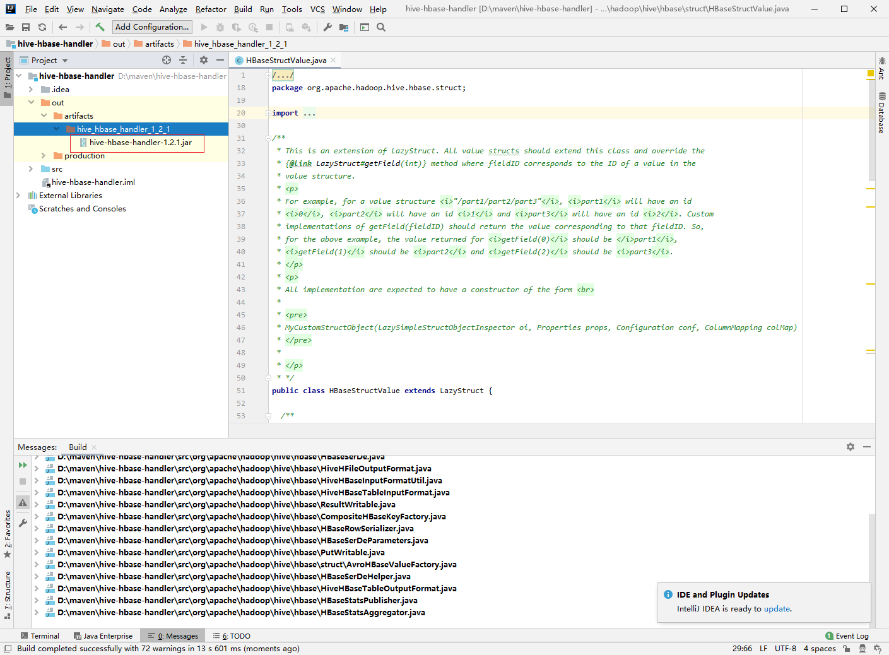Hide the Project tool window
This screenshot has width=889, height=655.
click(x=220, y=60)
